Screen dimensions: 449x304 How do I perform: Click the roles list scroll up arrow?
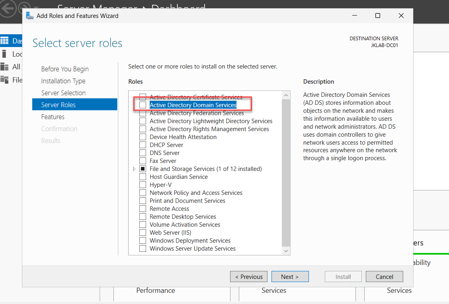(286, 95)
